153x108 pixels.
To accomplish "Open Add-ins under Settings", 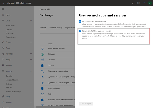I will (9, 88).
